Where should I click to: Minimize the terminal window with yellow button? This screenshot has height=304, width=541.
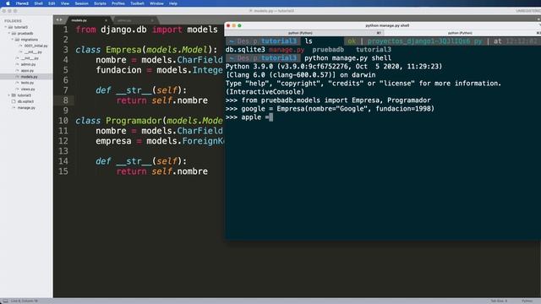click(233, 25)
